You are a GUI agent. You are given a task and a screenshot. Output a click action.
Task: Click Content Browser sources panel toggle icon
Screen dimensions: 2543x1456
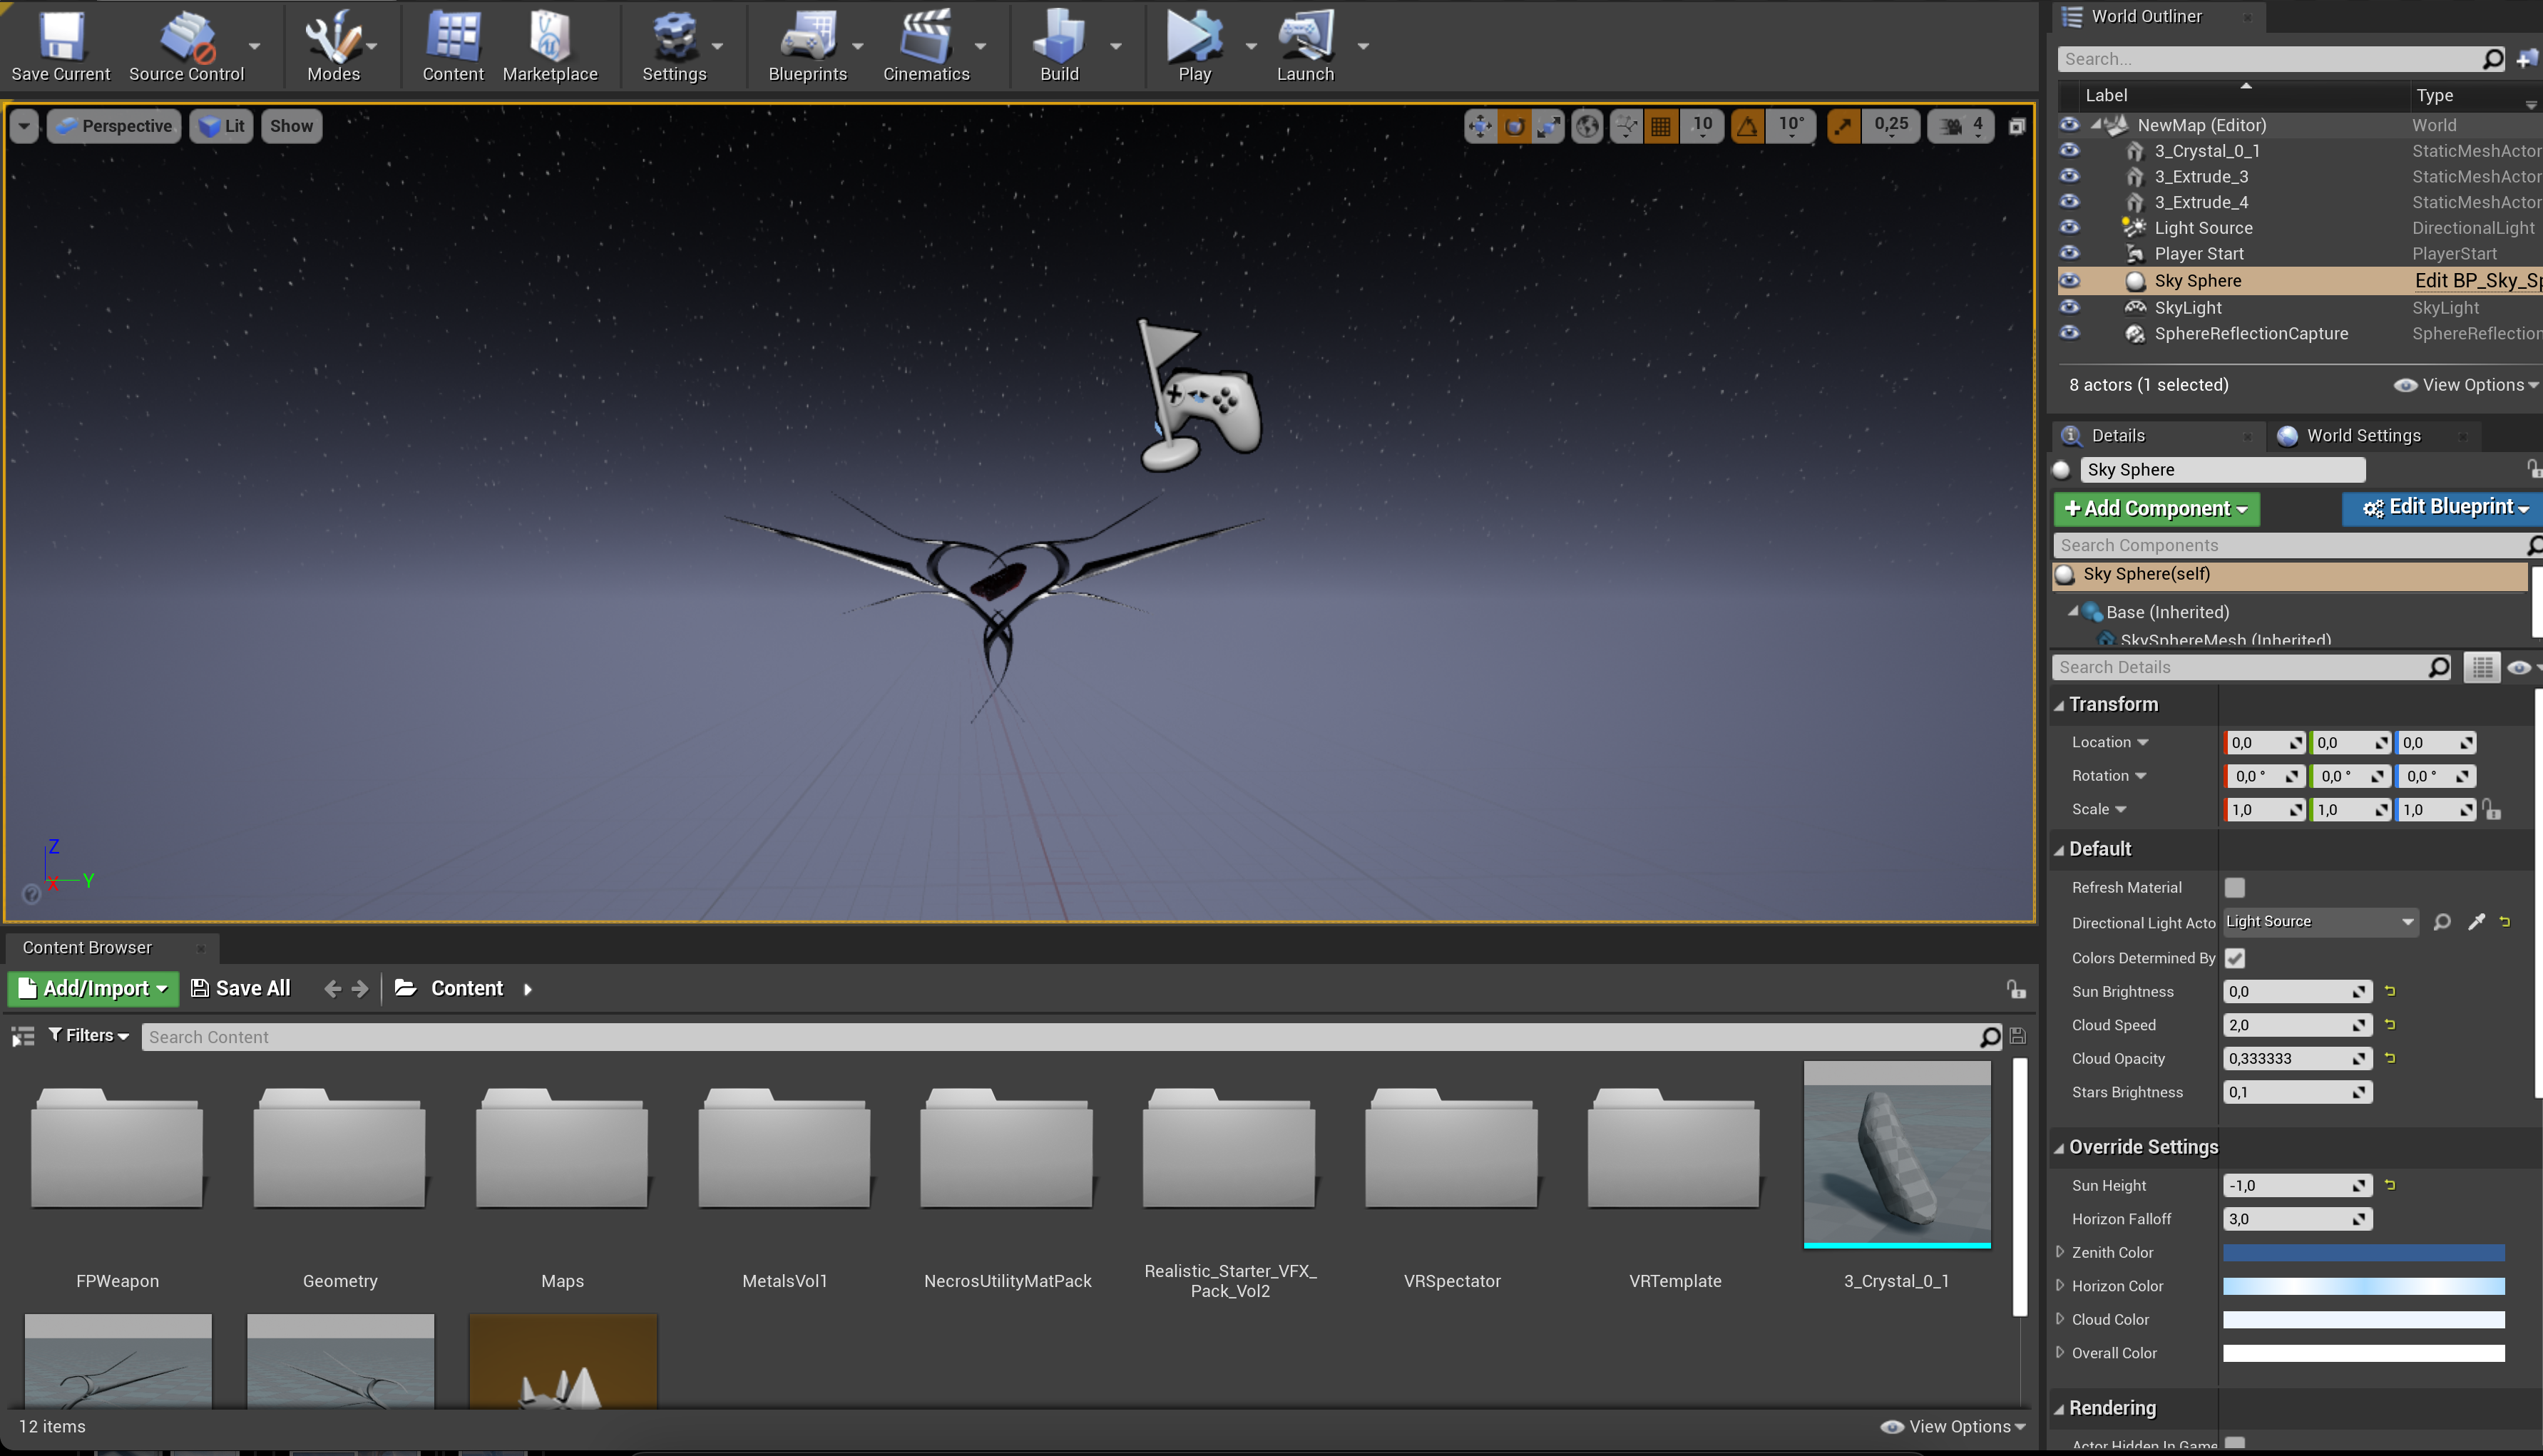[23, 1036]
